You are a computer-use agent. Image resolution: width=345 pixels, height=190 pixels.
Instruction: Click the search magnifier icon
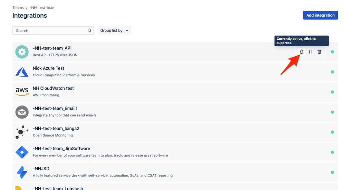pos(89,30)
